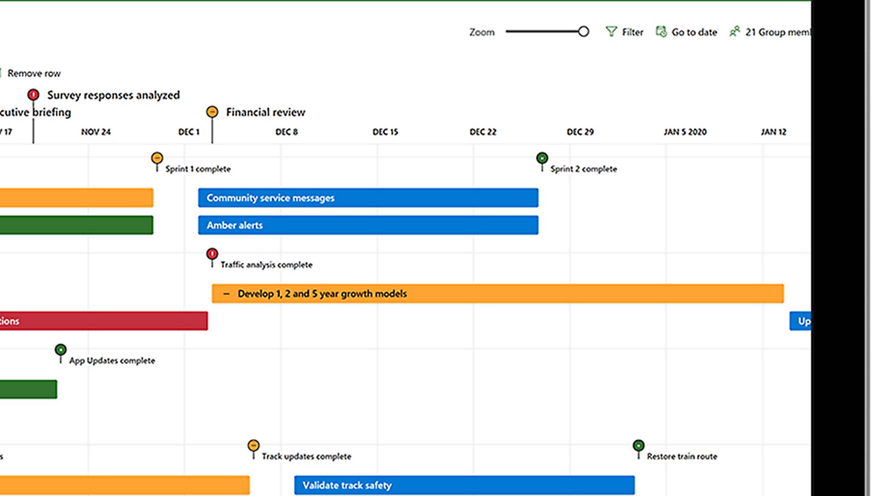Viewport: 882px width, 496px height.
Task: Click the Filter text label
Action: tap(633, 32)
